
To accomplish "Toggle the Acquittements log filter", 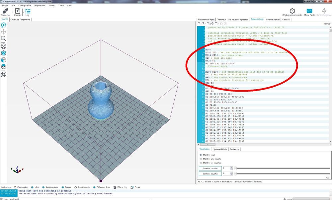I will tap(76, 187).
